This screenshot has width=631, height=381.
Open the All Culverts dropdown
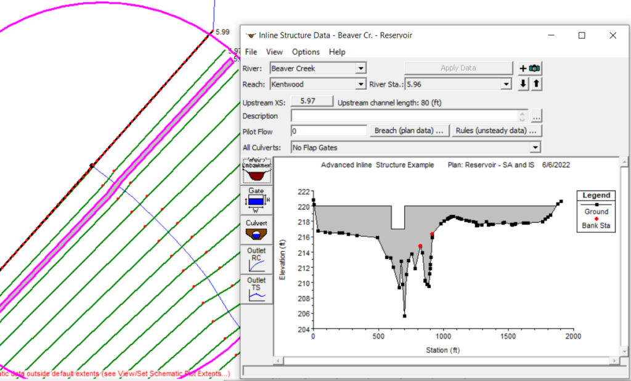535,147
